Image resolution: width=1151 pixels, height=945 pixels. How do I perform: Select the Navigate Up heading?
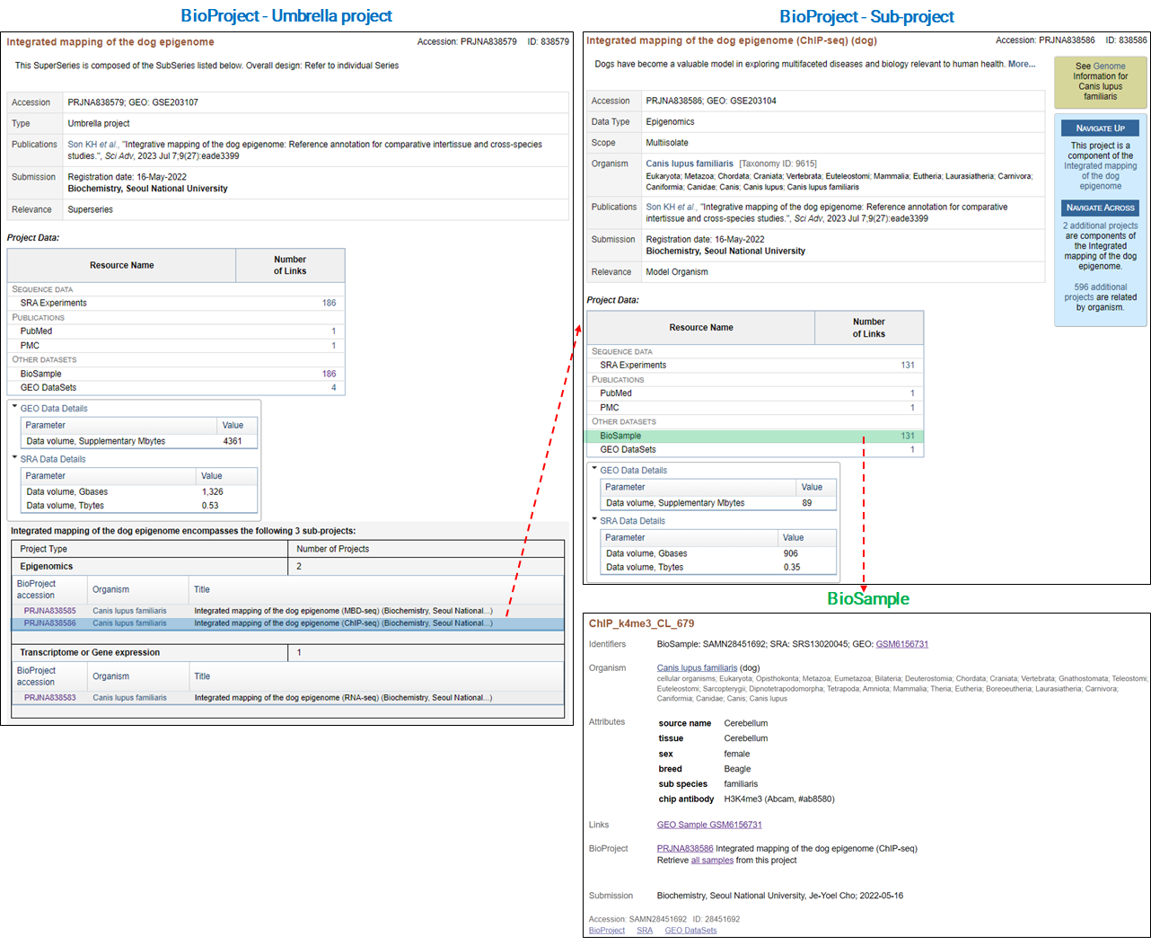click(1101, 128)
